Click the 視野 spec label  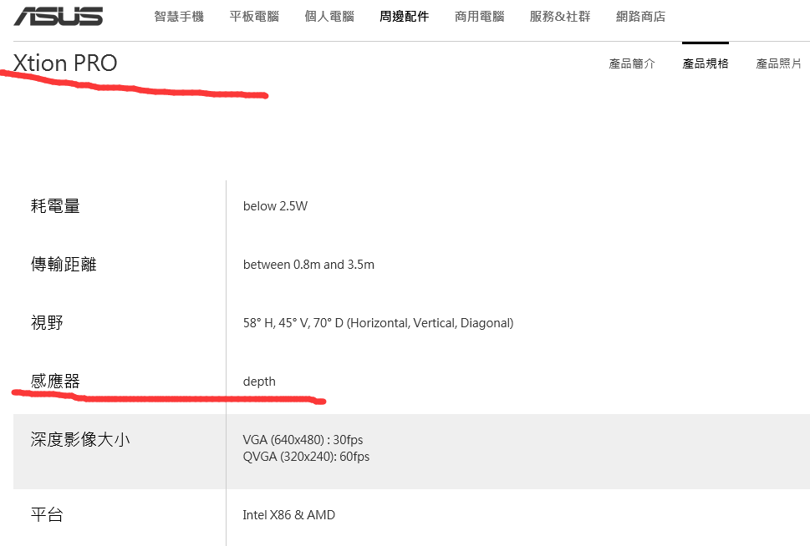[x=47, y=322]
